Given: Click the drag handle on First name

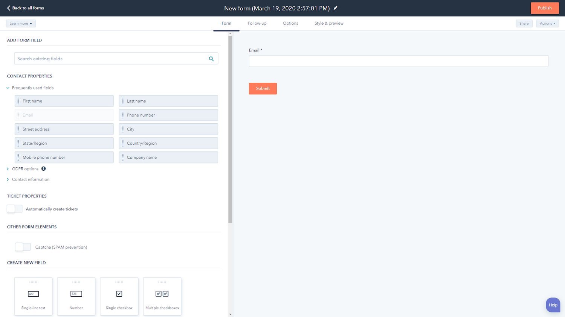Looking at the screenshot, I should click(x=18, y=101).
